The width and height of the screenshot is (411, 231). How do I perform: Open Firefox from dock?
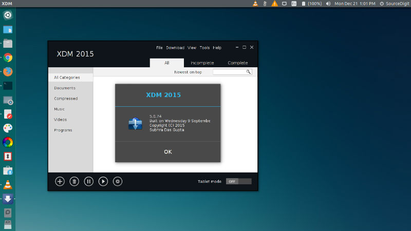(x=8, y=72)
